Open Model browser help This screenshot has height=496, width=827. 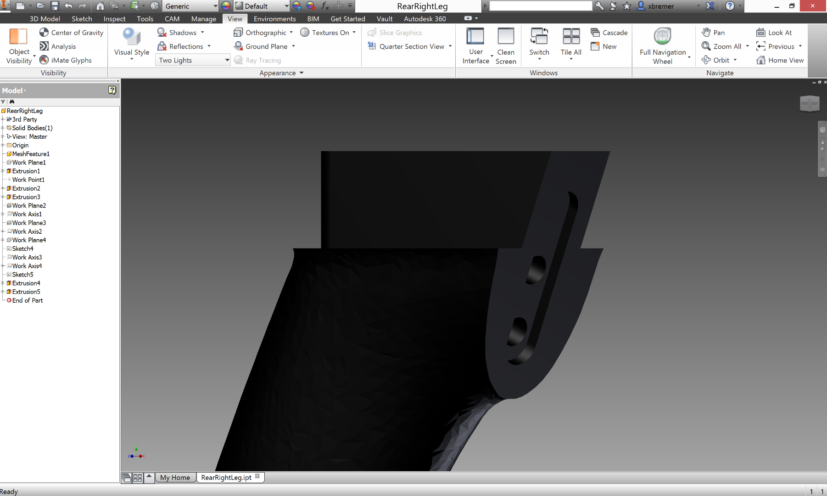[x=112, y=90]
